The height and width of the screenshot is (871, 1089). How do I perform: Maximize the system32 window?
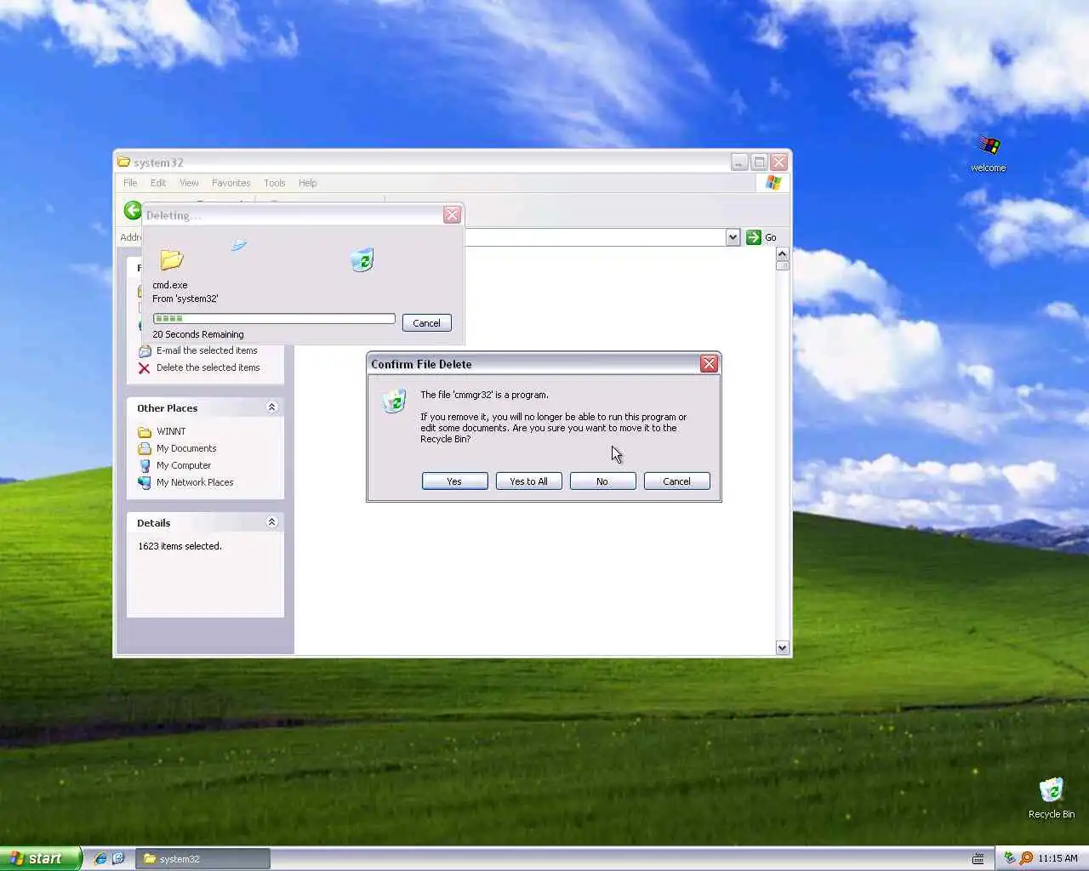tap(760, 162)
